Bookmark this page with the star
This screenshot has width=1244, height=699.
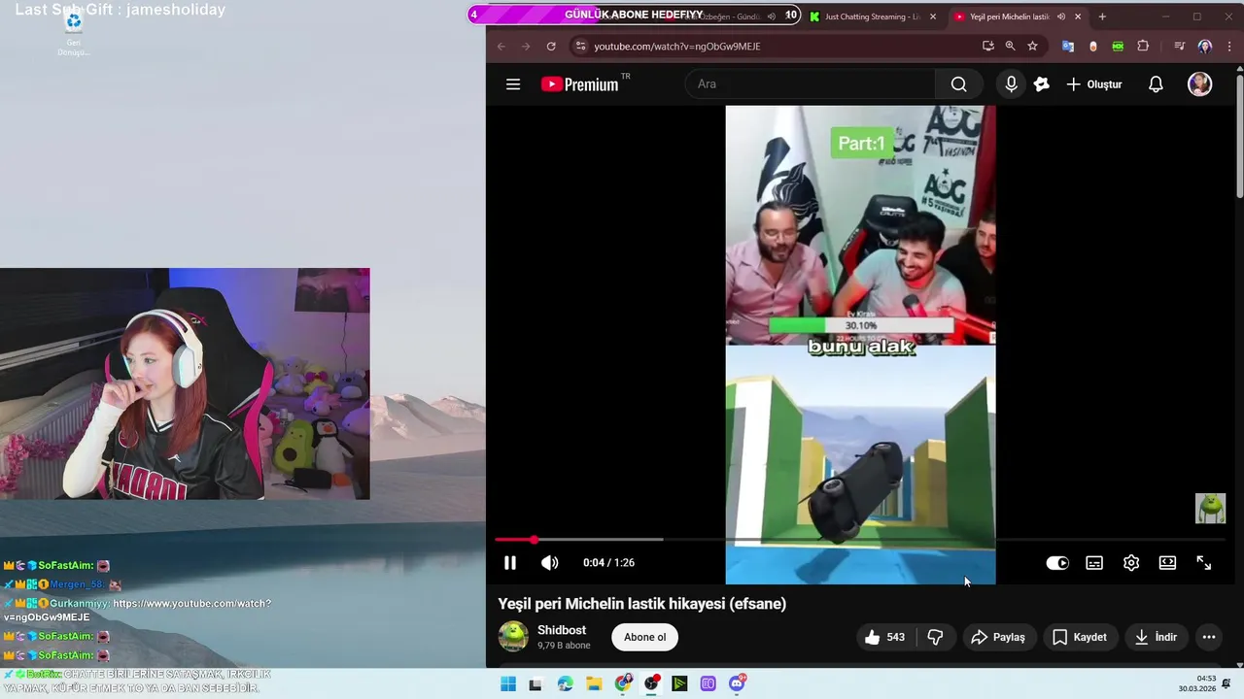click(1032, 46)
